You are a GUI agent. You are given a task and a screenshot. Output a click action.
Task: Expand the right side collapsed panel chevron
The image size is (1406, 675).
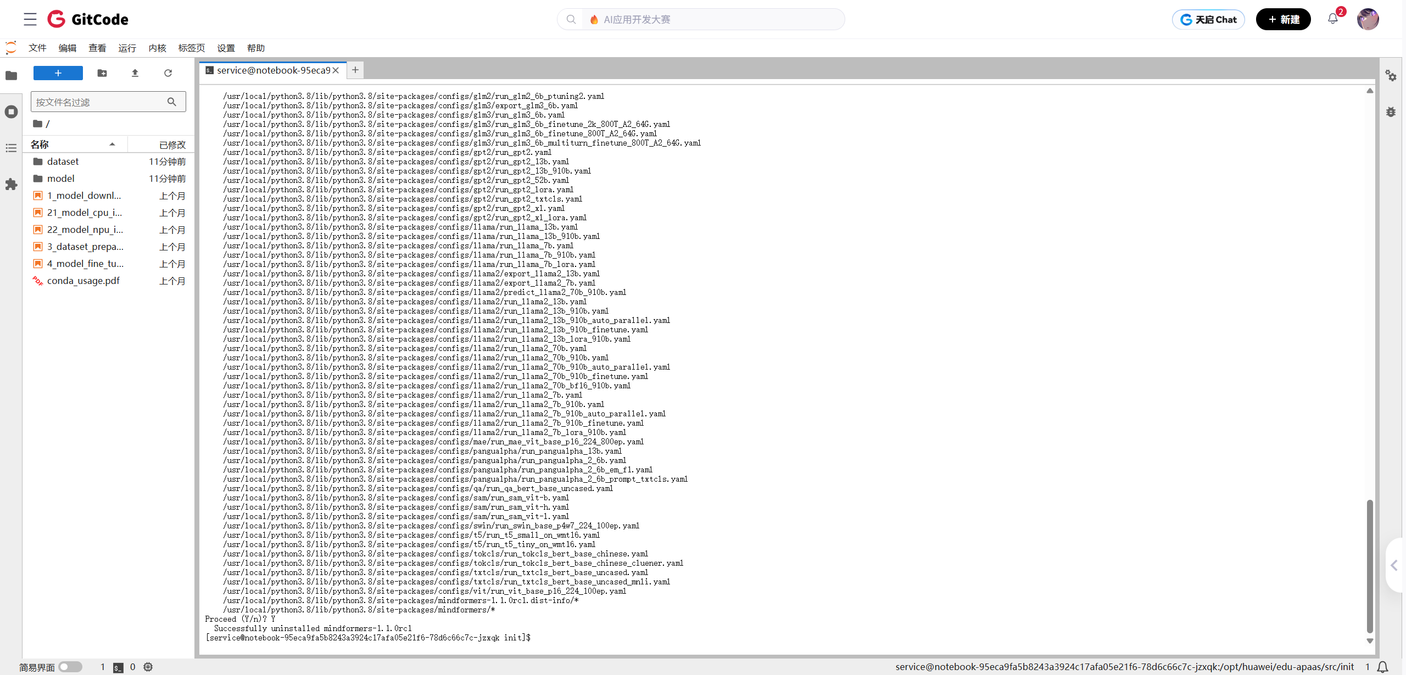click(1394, 565)
